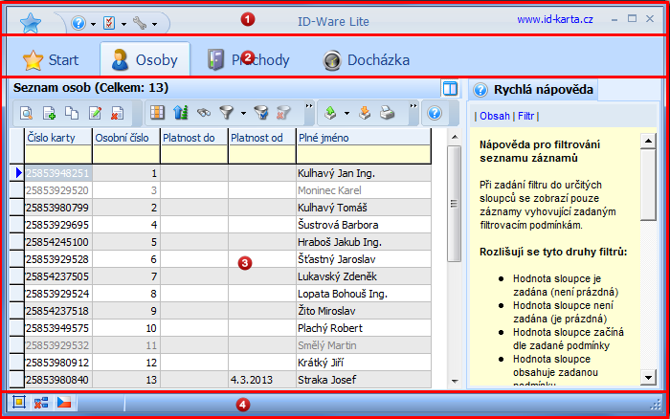The height and width of the screenshot is (419, 670).
Task: Click the apply filter checkmark funnel icon
Action: tap(261, 113)
